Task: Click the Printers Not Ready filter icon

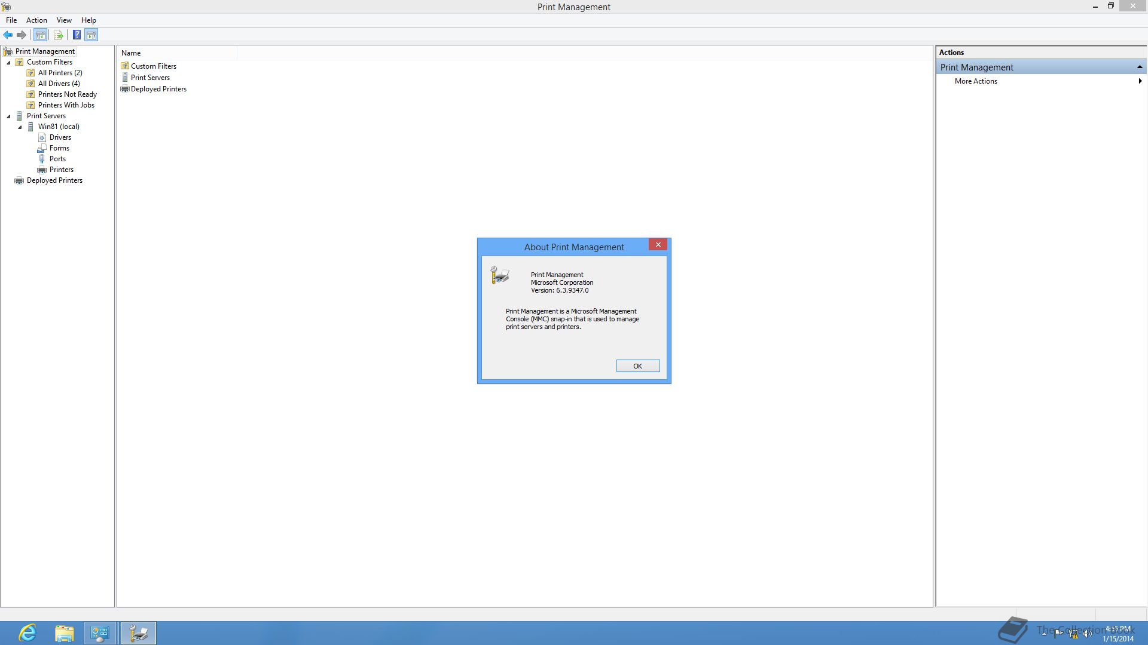Action: pyautogui.click(x=30, y=94)
